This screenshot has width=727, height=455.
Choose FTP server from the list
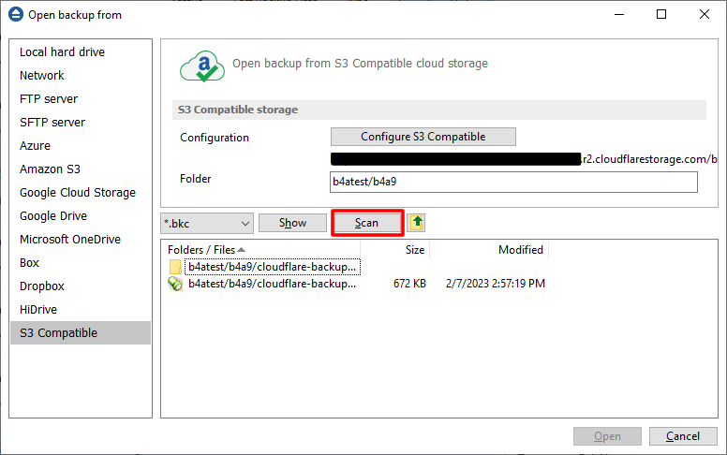(49, 99)
